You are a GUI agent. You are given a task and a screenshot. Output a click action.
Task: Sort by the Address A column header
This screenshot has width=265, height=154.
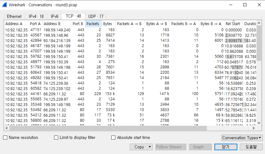tap(16, 24)
